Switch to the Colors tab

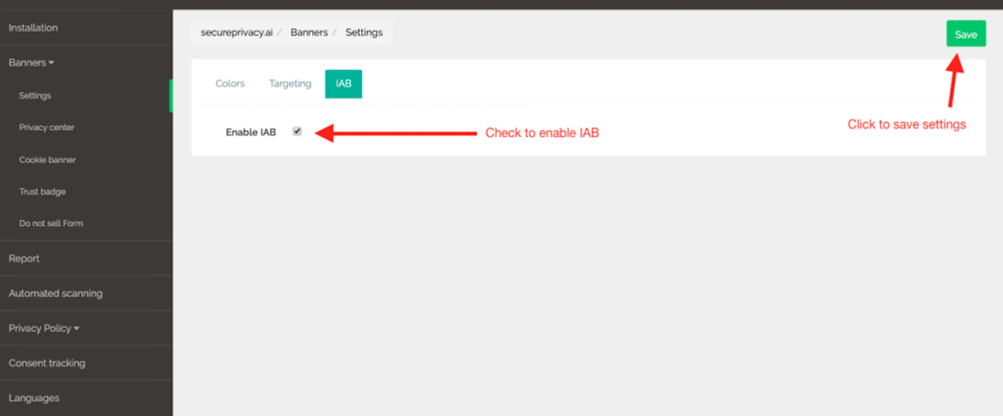point(230,83)
